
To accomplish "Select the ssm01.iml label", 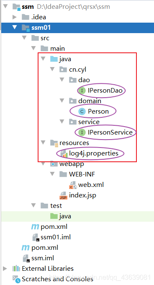I will tap(56, 237).
